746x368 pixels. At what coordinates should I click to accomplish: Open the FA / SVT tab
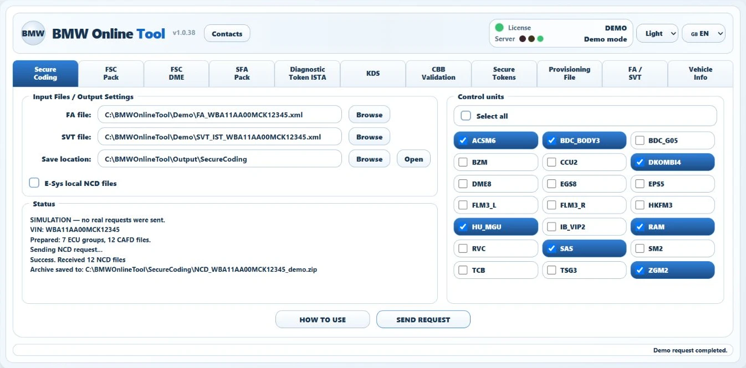(635, 74)
